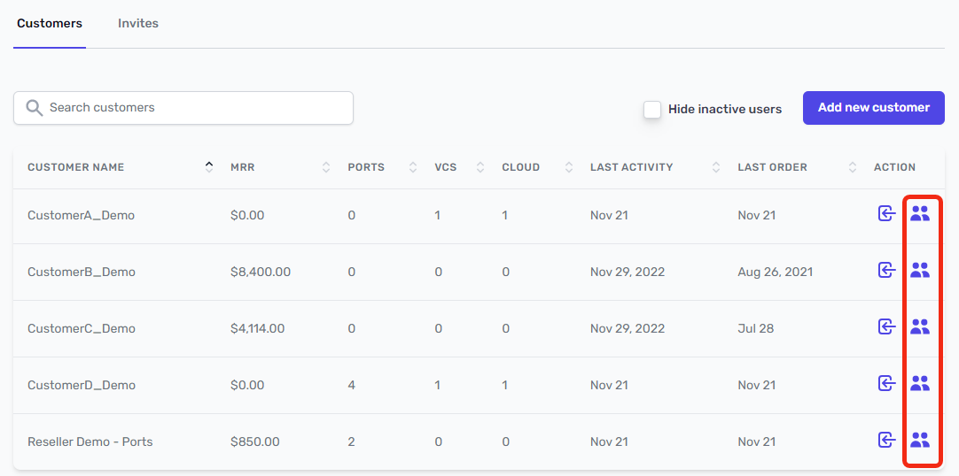Select Reseller Demo - Ports name cell
Screen dimensions: 959x476
click(90, 441)
